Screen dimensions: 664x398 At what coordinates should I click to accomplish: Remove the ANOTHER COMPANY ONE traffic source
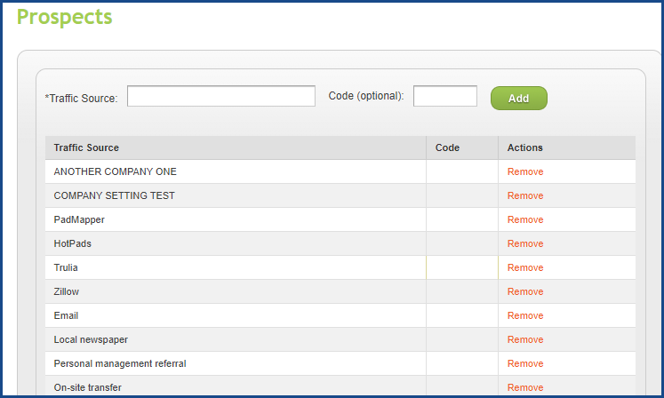525,171
